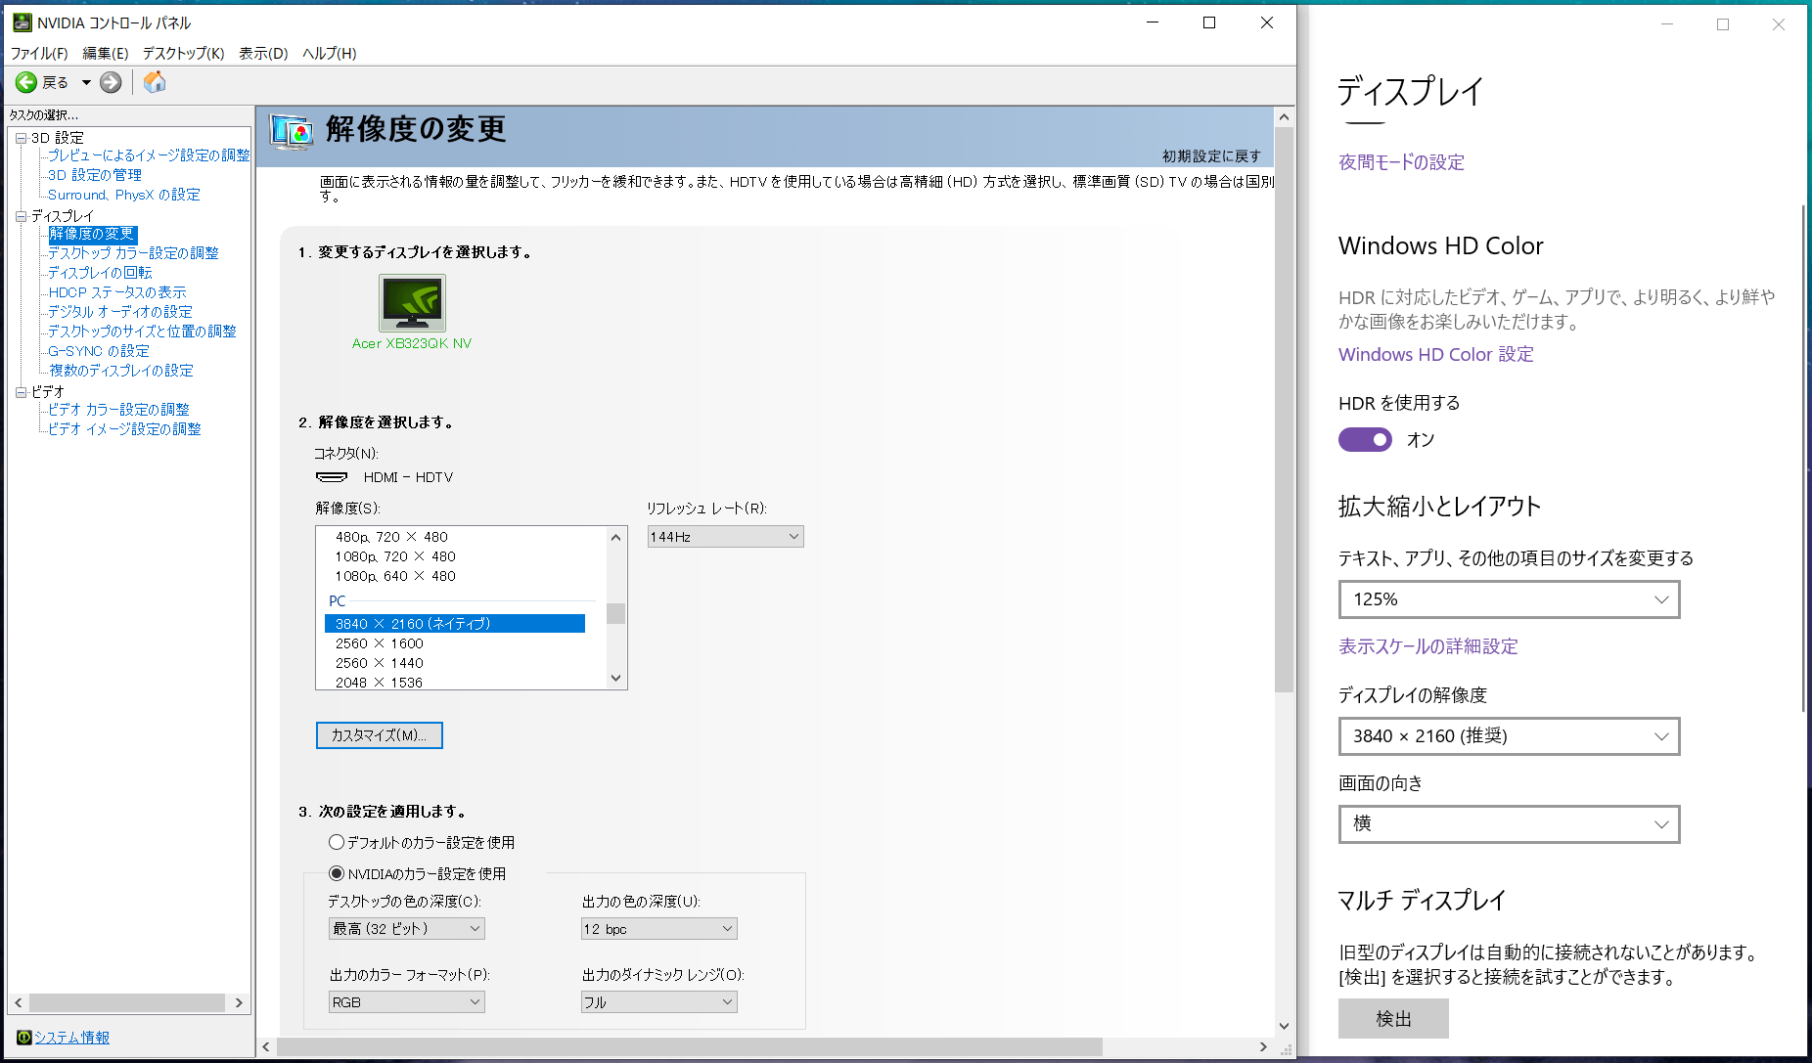Click the カスタマイズ(M)... button
Viewport: 1812px width, 1063px height.
click(380, 735)
